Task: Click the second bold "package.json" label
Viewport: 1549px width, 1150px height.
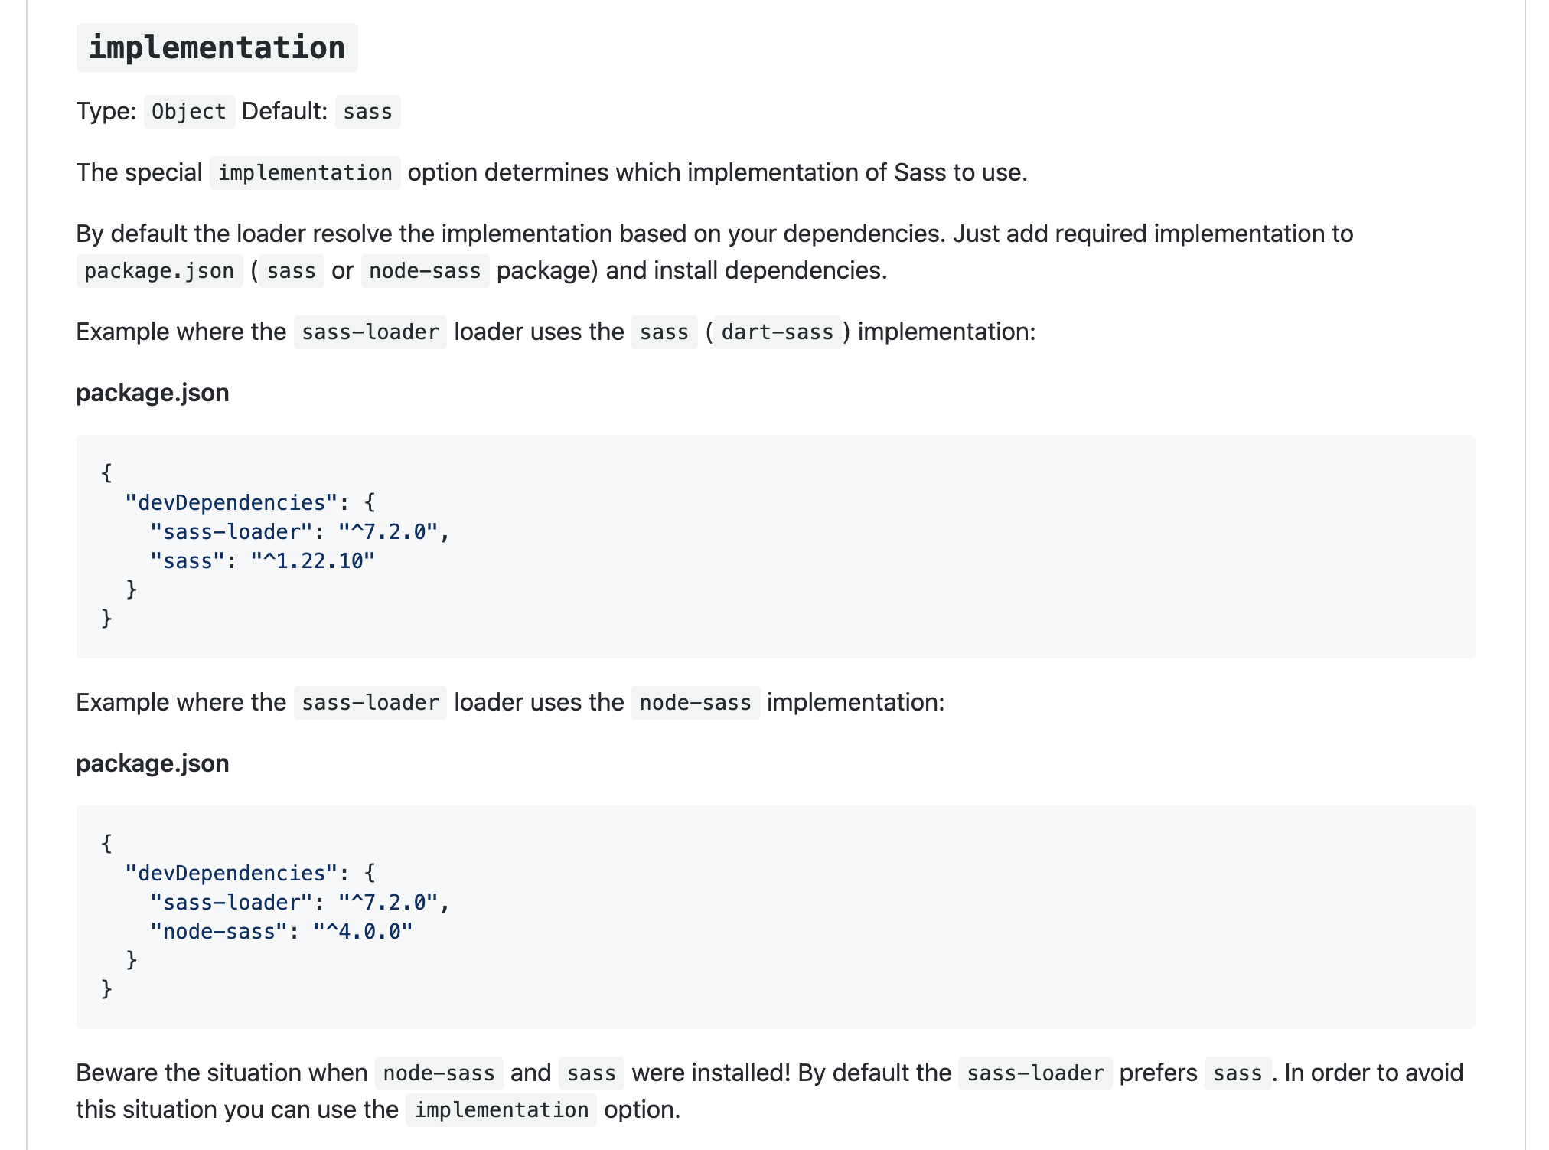Action: click(x=152, y=763)
